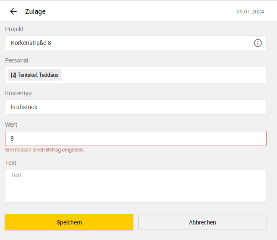Click the Kostentyp field label
Screen dimensions: 277x240
coord(18,93)
